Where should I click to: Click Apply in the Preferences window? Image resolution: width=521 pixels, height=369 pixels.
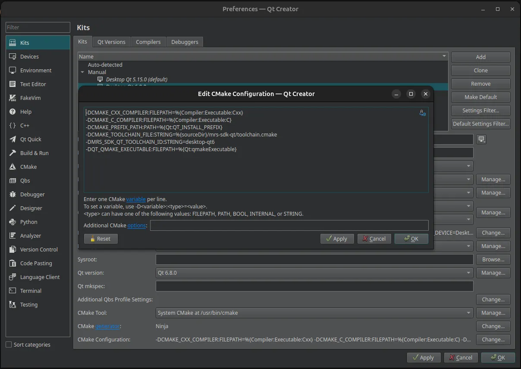tap(424, 357)
